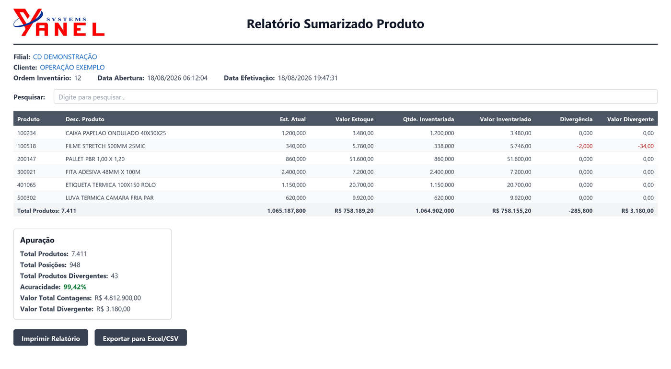Select product code 500302
The width and height of the screenshot is (671, 369).
(x=26, y=198)
